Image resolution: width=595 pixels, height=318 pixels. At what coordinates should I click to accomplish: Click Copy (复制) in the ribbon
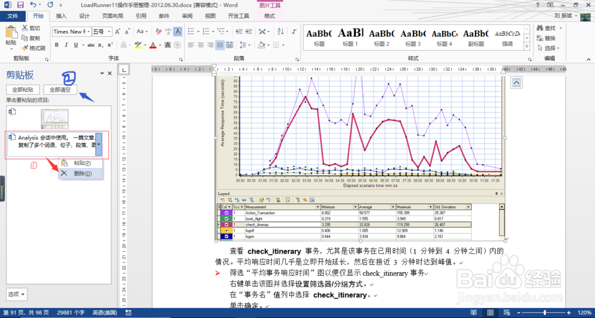click(x=30, y=38)
